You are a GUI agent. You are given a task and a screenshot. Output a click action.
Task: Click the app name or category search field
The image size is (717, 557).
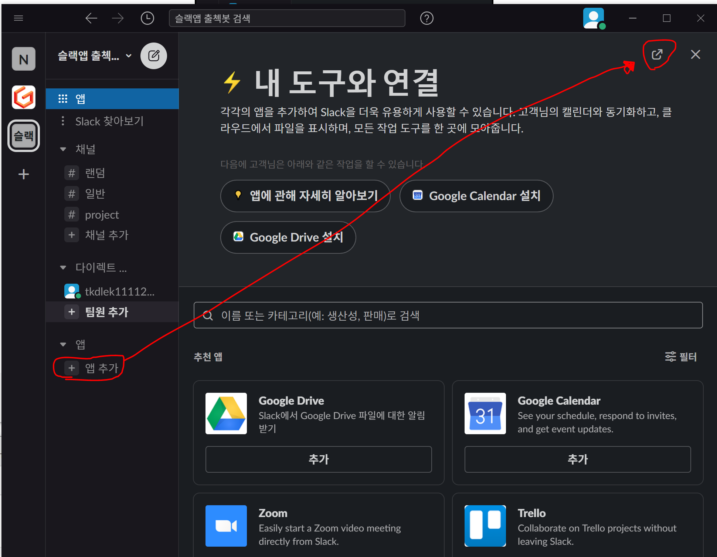click(448, 315)
